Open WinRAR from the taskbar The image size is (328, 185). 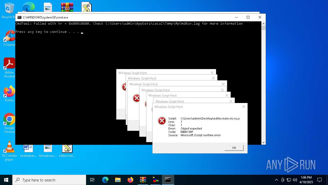click(x=143, y=180)
